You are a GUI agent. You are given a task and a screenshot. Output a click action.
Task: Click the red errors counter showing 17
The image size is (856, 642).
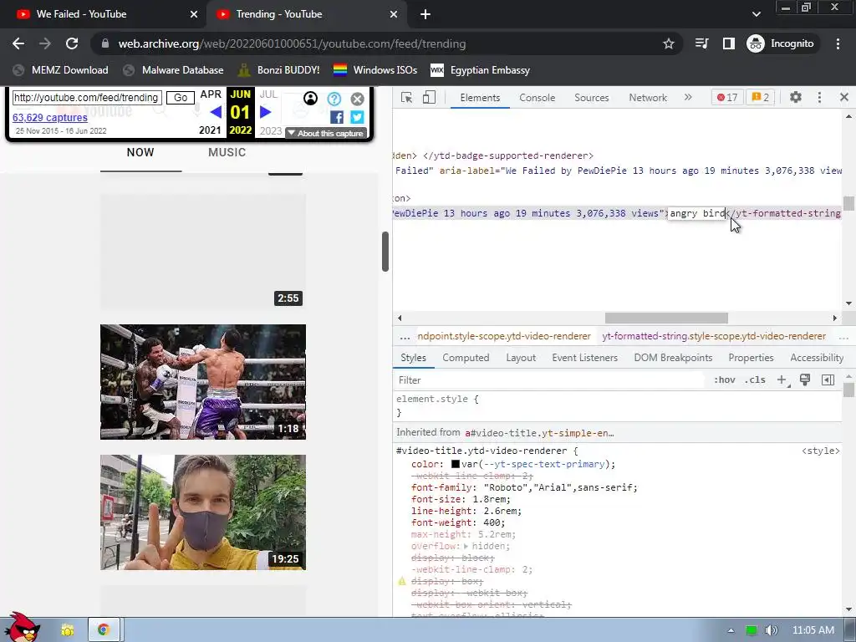(726, 98)
